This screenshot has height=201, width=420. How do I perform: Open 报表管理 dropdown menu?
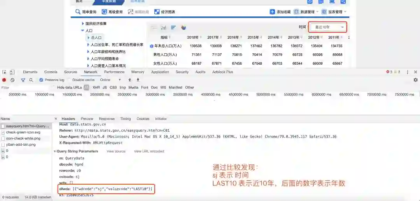(x=334, y=12)
